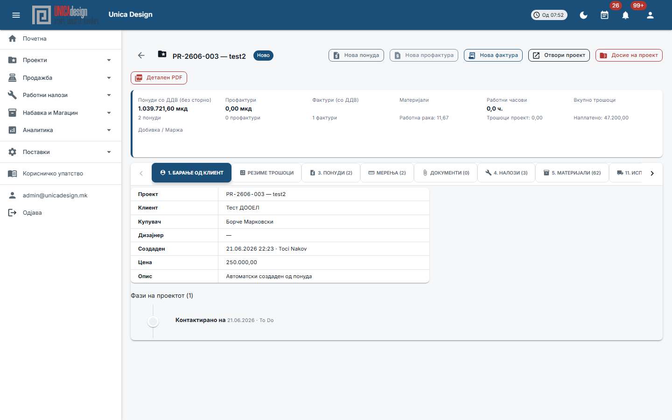The image size is (672, 420).
Task: Click the offers total 1.039.721,60 мкд
Action: 163,109
